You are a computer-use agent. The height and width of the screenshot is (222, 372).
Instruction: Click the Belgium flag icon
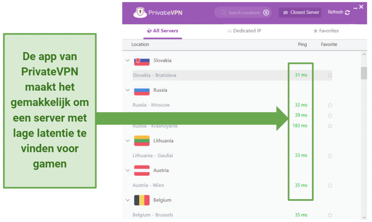click(141, 200)
